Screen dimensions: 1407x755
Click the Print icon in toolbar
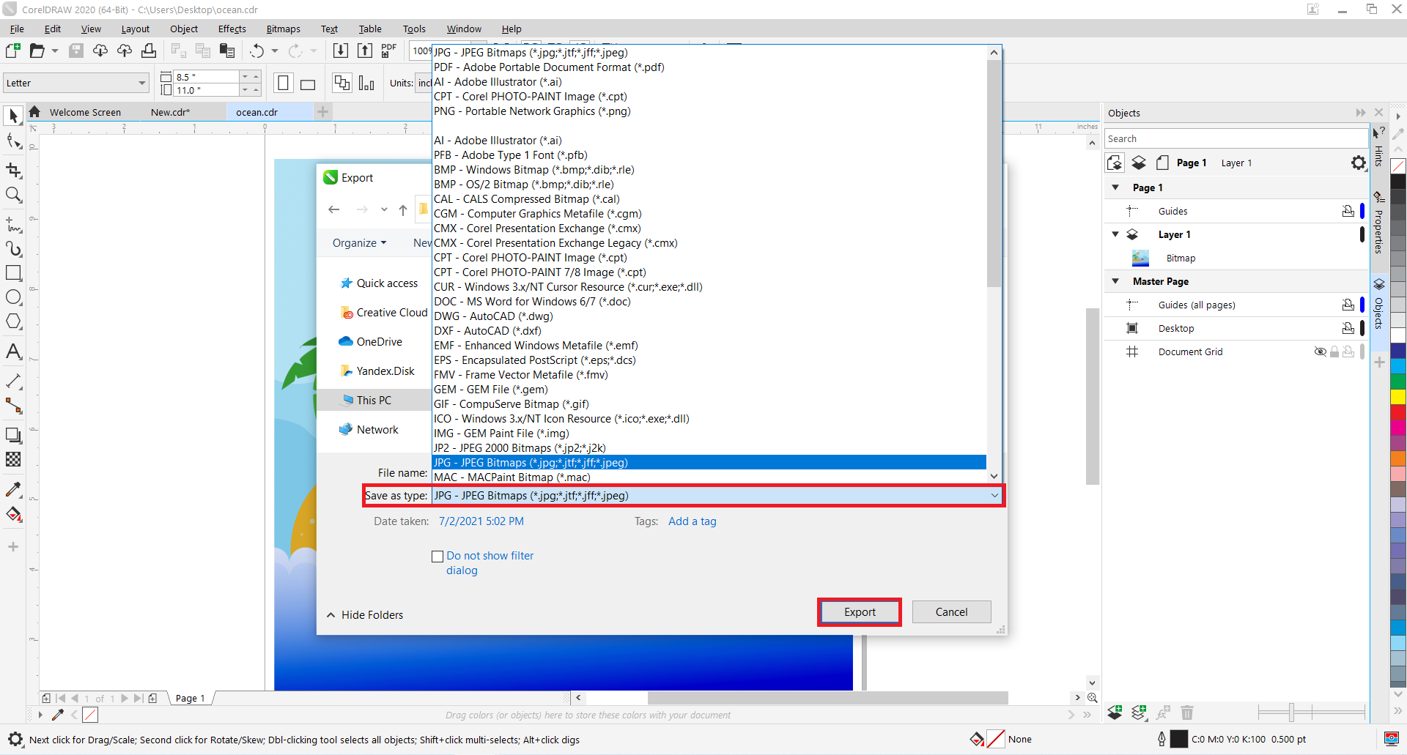(x=149, y=51)
